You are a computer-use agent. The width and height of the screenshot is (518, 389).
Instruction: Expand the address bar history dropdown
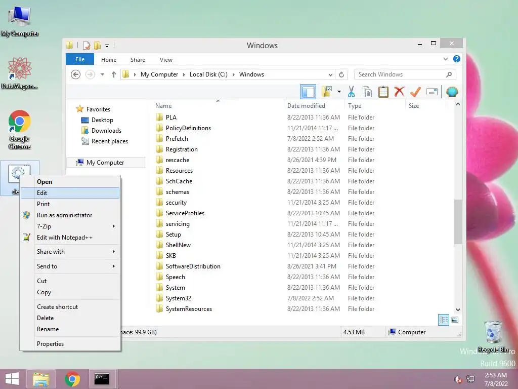click(x=330, y=75)
